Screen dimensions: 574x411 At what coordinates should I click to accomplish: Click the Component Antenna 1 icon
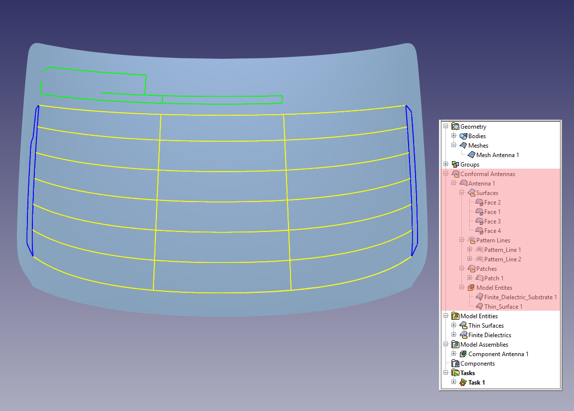[463, 354]
